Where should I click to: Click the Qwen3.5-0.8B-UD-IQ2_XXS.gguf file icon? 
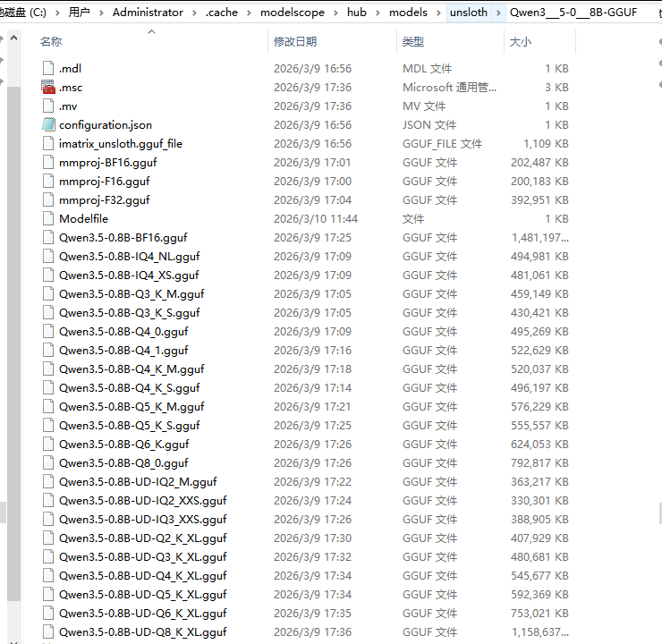point(48,500)
